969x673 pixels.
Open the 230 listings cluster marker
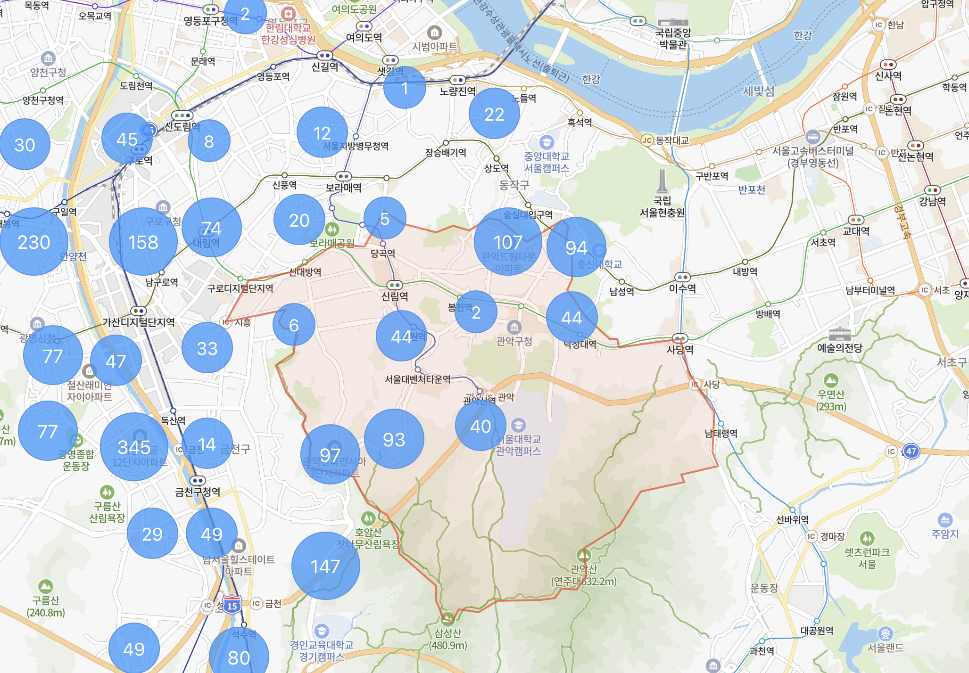point(34,242)
